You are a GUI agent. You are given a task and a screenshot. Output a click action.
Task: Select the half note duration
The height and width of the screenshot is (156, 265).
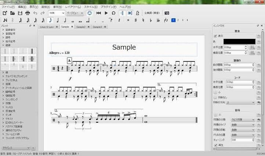pos(65,20)
